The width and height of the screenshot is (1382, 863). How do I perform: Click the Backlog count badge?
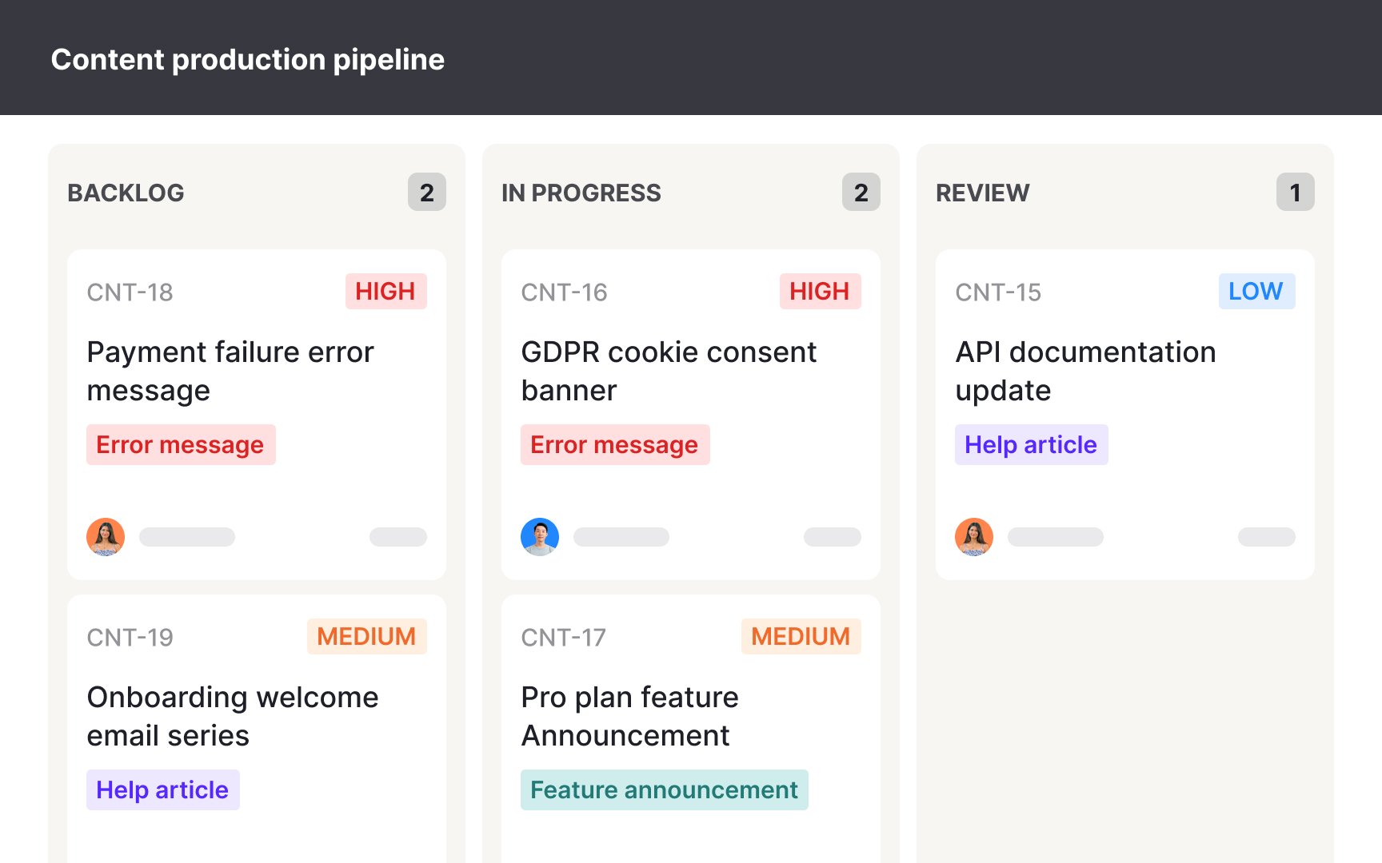coord(427,193)
